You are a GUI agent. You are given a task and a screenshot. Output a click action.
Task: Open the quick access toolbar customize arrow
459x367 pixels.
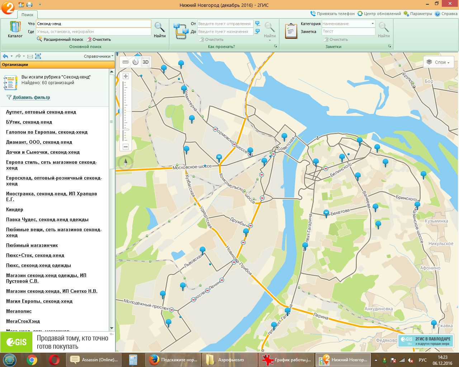pos(39,5)
